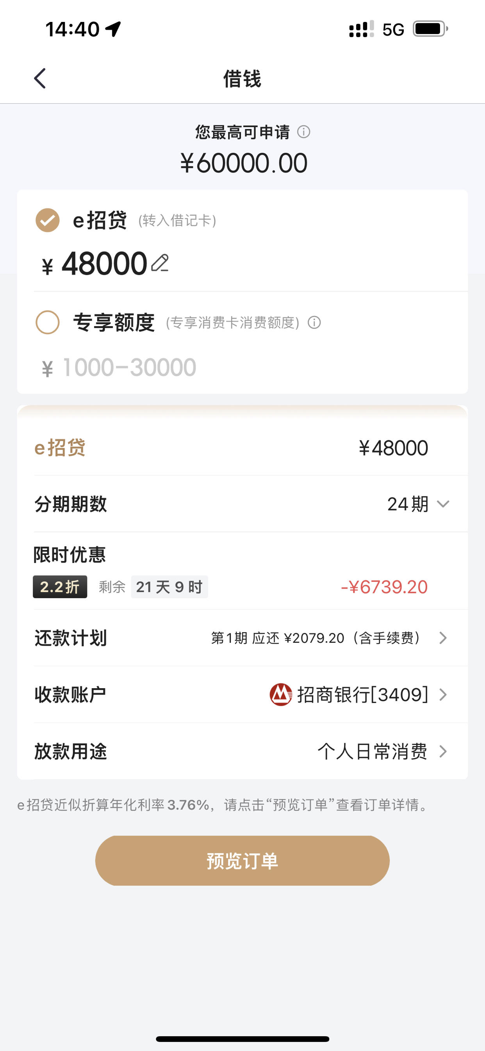Tap the pencil edit icon beside 48000
The width and height of the screenshot is (485, 1051).
[x=160, y=263]
